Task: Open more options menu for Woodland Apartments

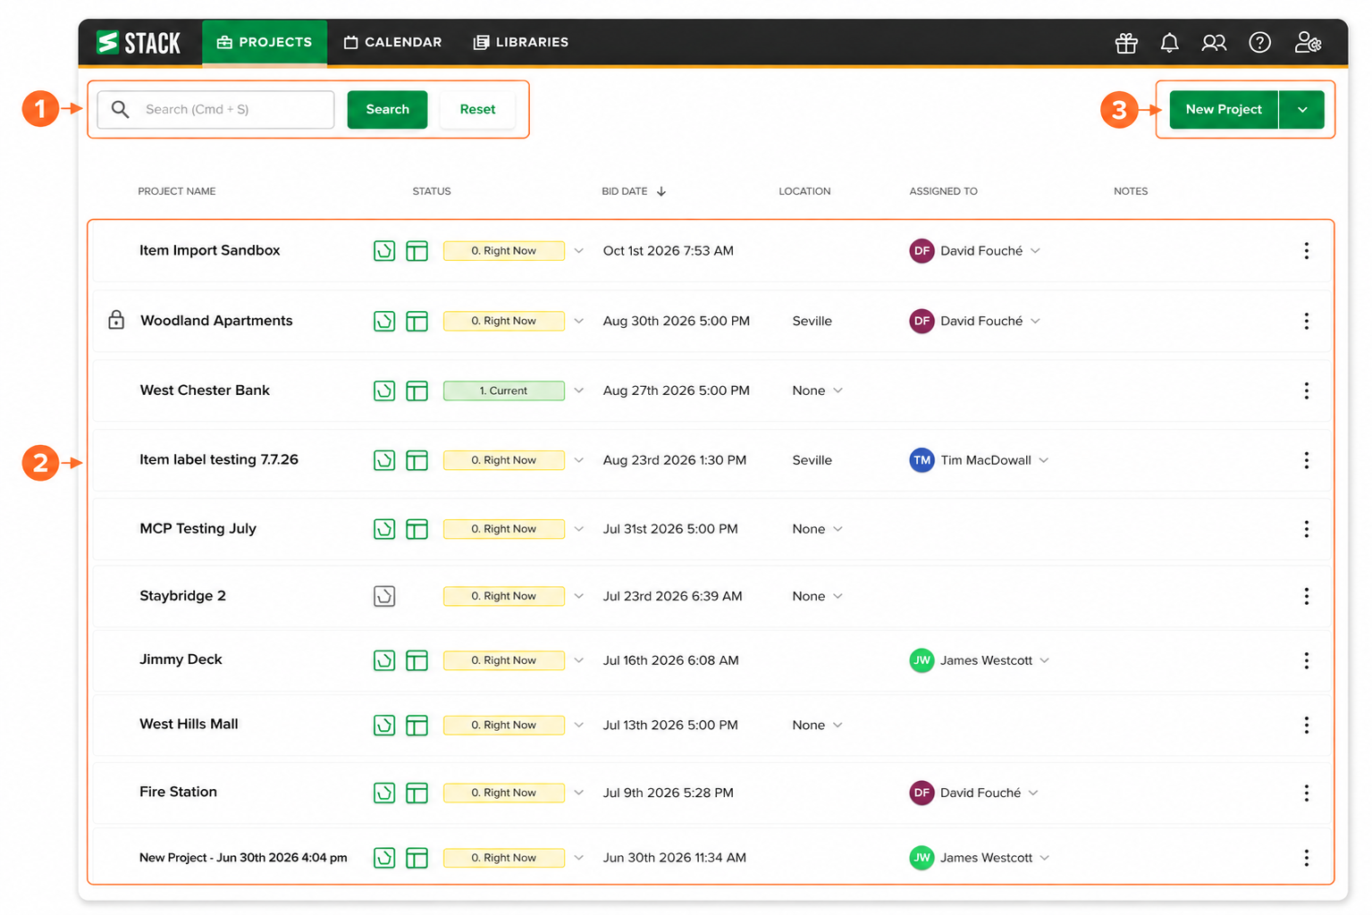Action: coord(1306,321)
